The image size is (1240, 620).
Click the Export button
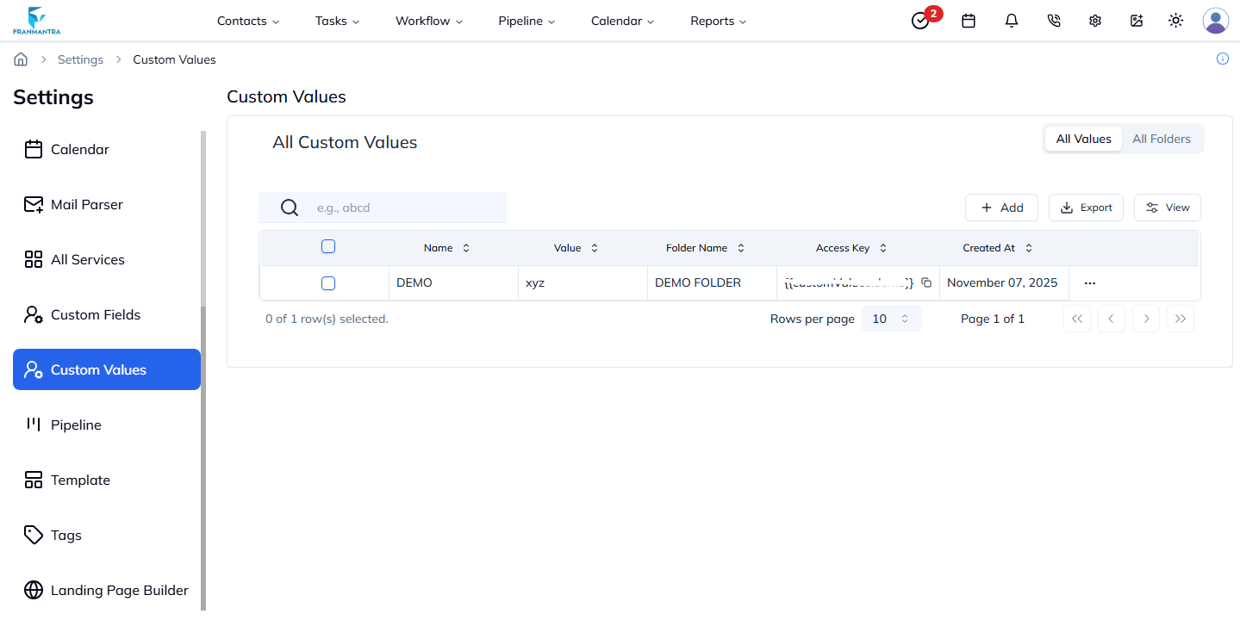coord(1086,207)
